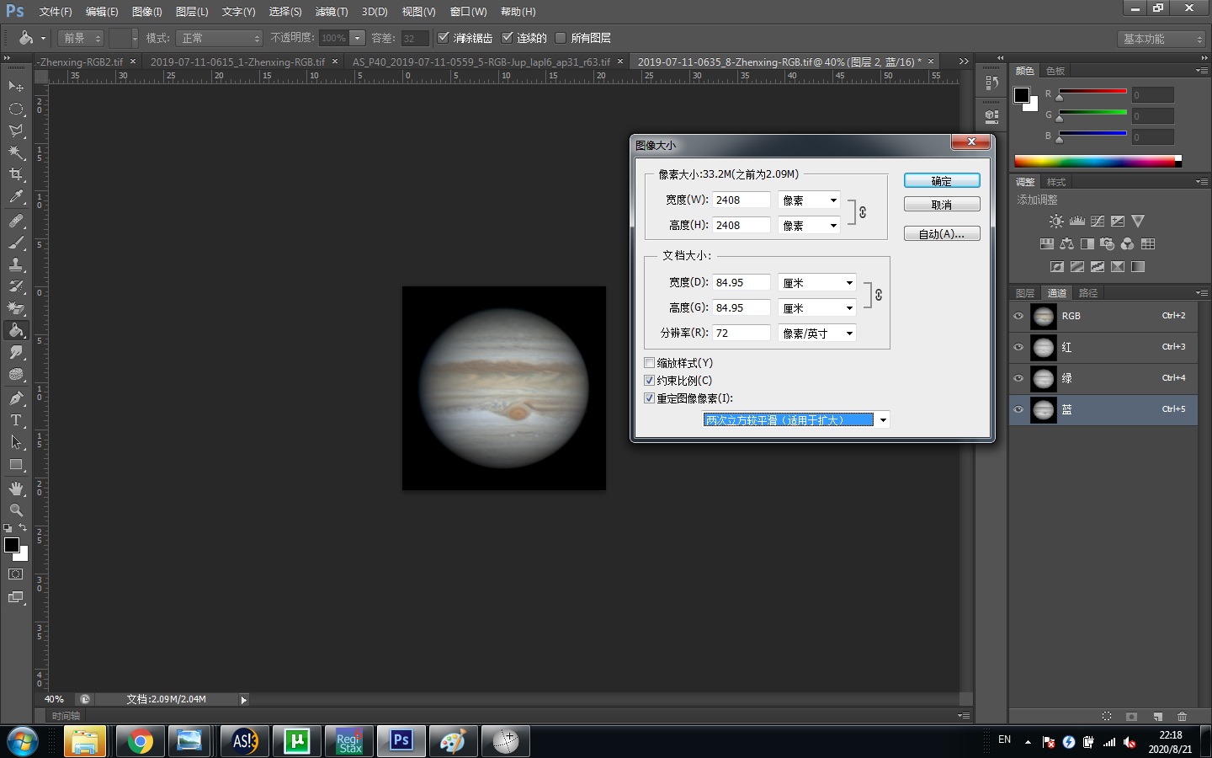Hide the RGB channel eye
Image resolution: width=1212 pixels, height=758 pixels.
coord(1018,316)
